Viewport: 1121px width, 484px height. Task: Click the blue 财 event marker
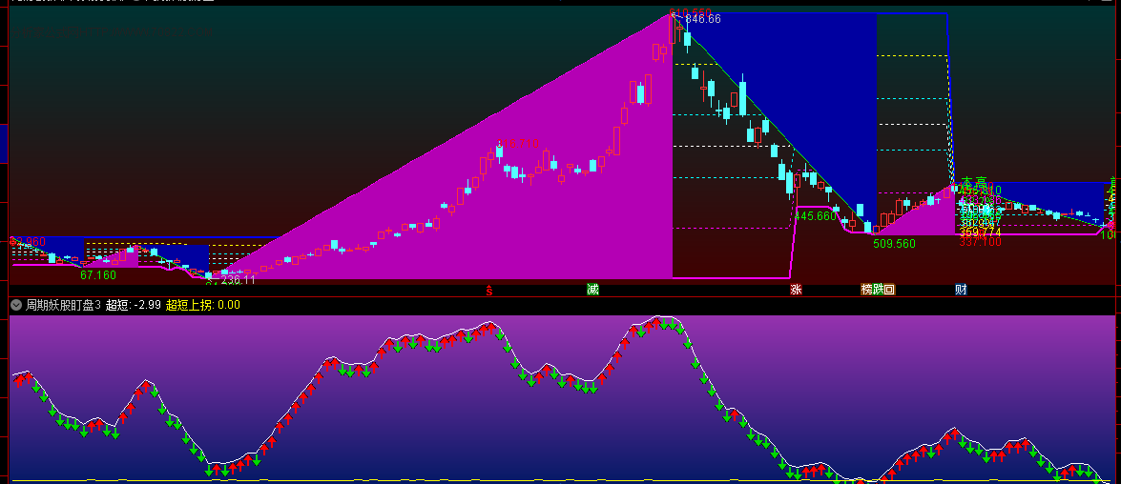961,289
